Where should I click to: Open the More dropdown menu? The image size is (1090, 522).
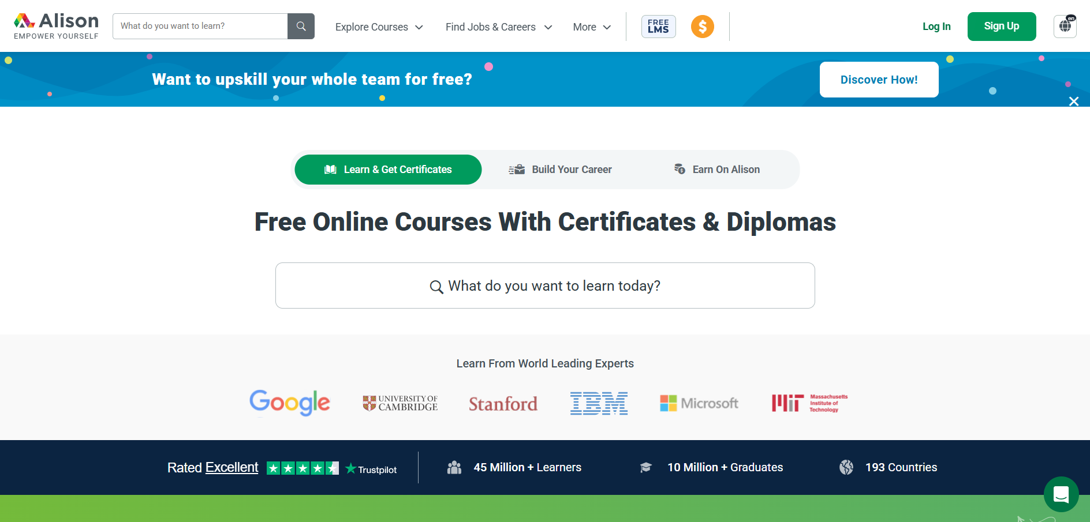point(592,27)
